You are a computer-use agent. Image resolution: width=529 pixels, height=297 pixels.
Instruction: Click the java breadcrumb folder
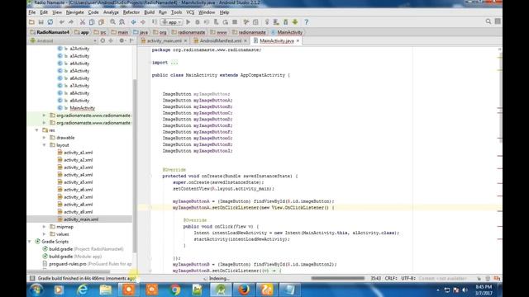point(141,32)
